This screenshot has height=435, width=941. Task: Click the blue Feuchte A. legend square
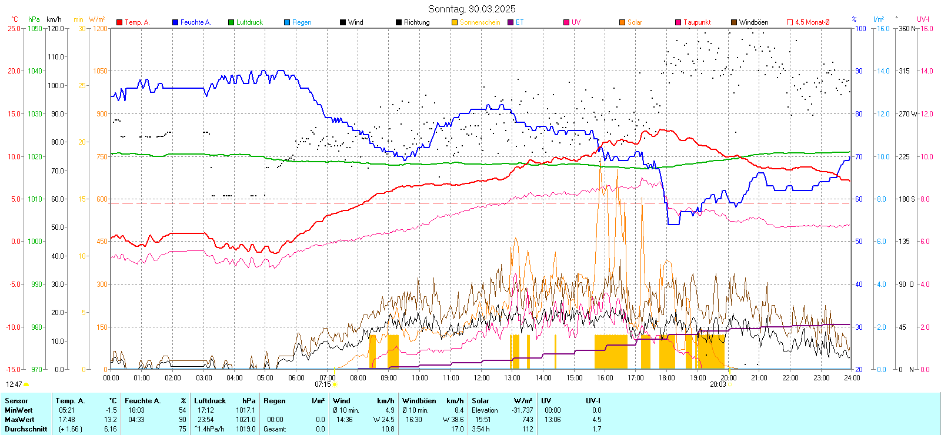(x=175, y=22)
